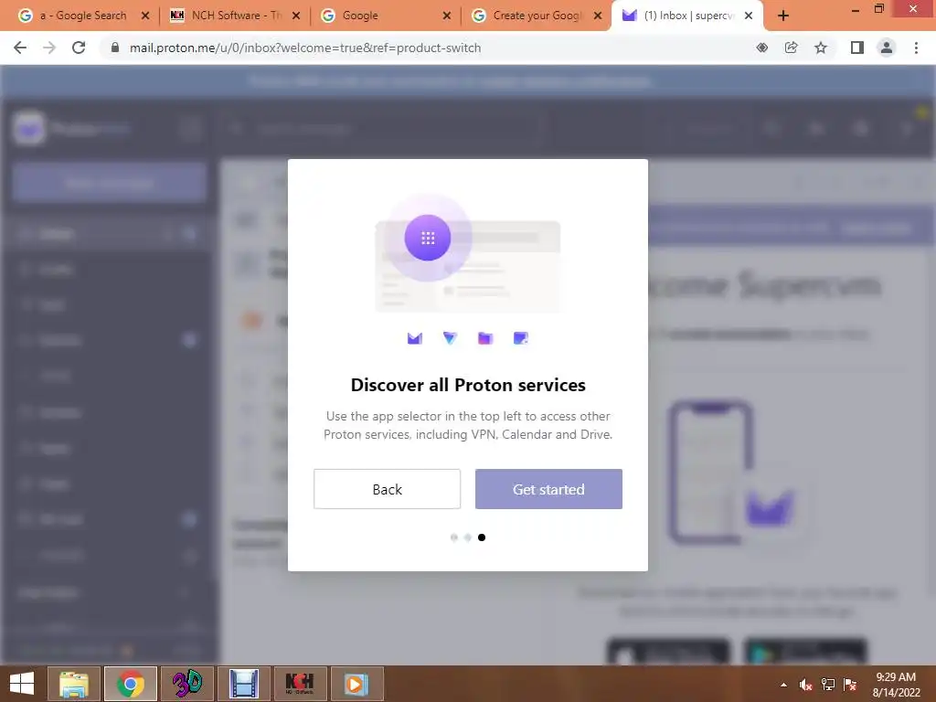The width and height of the screenshot is (936, 702).
Task: Go back to previous page
Action: coord(20,48)
